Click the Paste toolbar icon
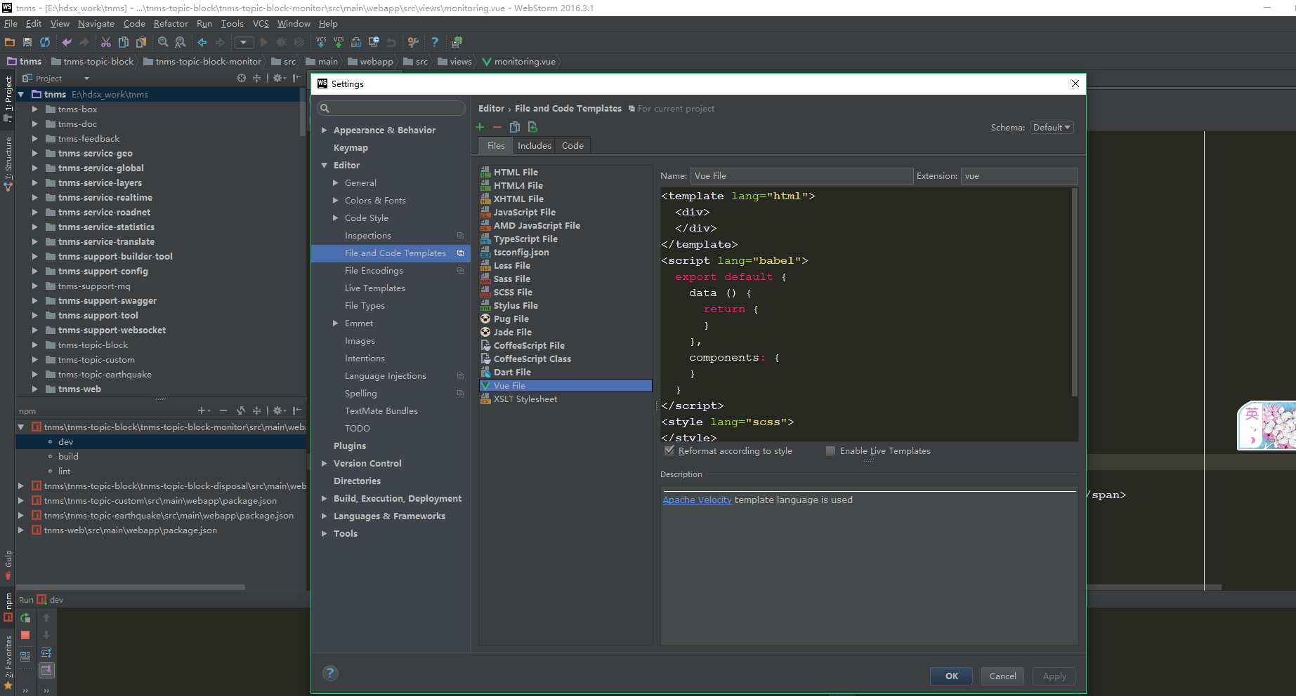1296x696 pixels. click(x=140, y=42)
